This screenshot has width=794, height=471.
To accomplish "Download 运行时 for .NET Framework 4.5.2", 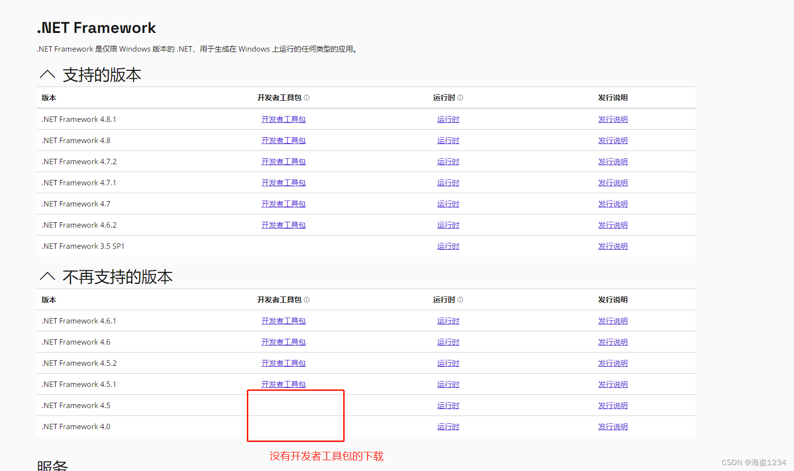I will click(448, 363).
